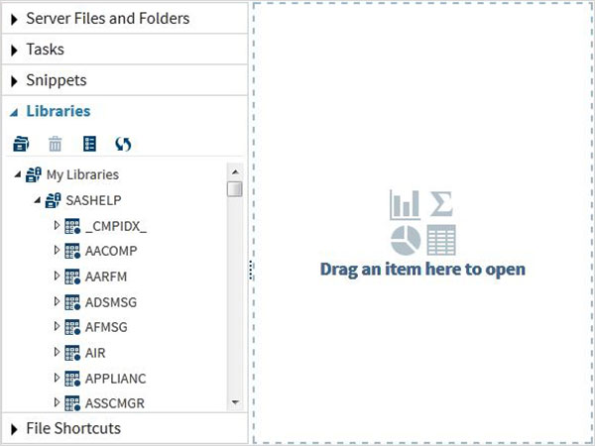Click the New Library icon

coord(21,144)
